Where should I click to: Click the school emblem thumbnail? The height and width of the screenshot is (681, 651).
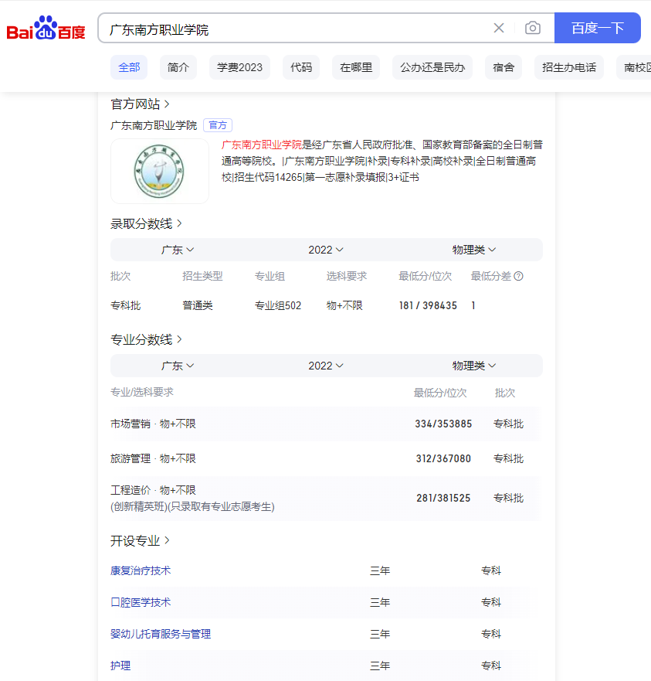(x=160, y=171)
